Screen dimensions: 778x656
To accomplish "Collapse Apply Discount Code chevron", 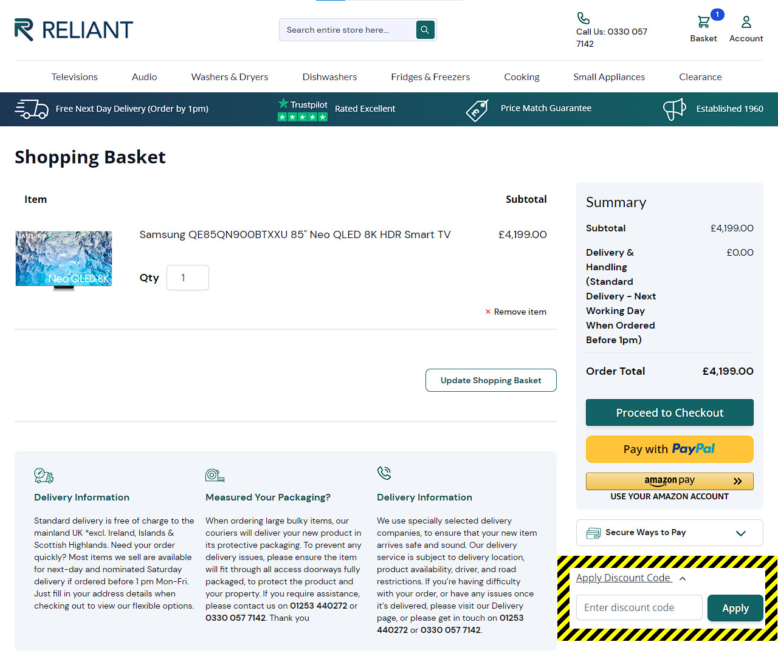I will tap(683, 579).
